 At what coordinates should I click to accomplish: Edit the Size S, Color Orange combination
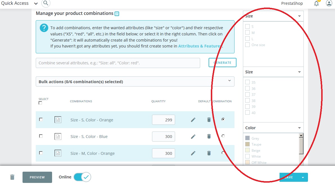[x=193, y=120]
